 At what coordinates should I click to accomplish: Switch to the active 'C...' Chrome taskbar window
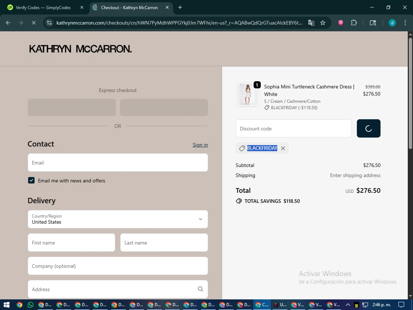point(262,305)
